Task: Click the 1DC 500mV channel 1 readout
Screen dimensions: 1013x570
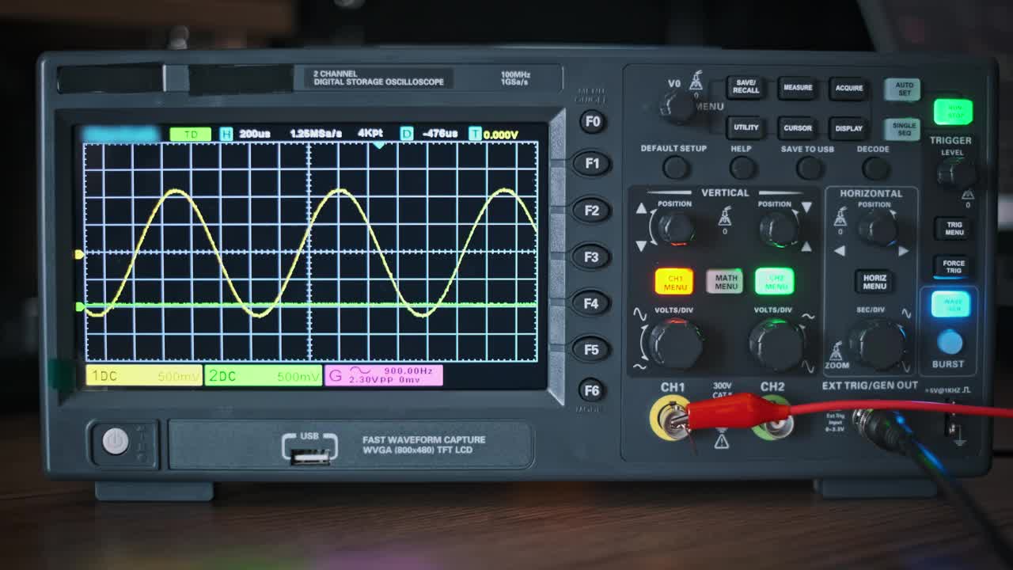Action: coord(144,376)
